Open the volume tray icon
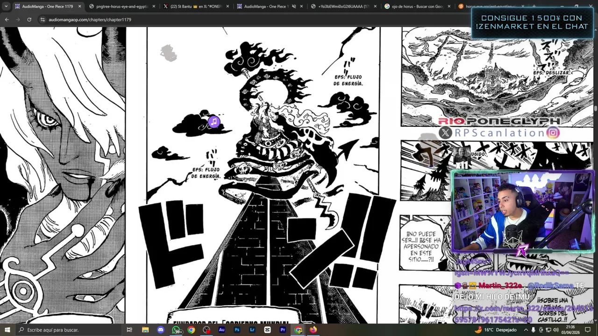Image resolution: width=598 pixels, height=336 pixels. [556, 330]
